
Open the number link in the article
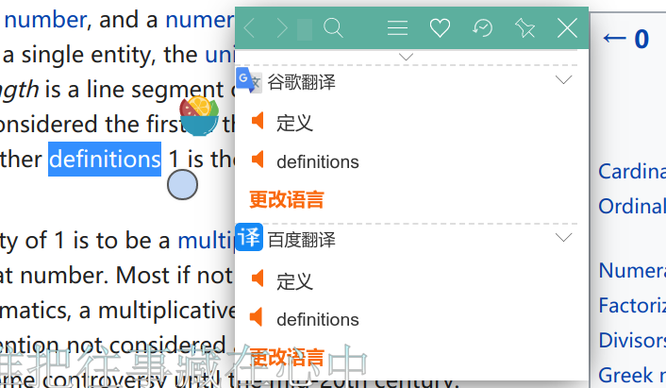45,20
